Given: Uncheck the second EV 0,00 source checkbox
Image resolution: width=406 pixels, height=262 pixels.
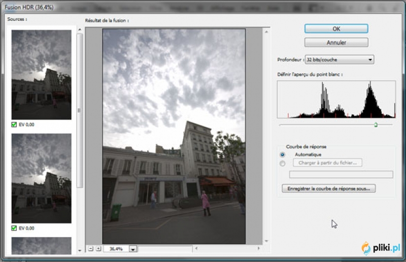Looking at the screenshot, I should (x=14, y=228).
